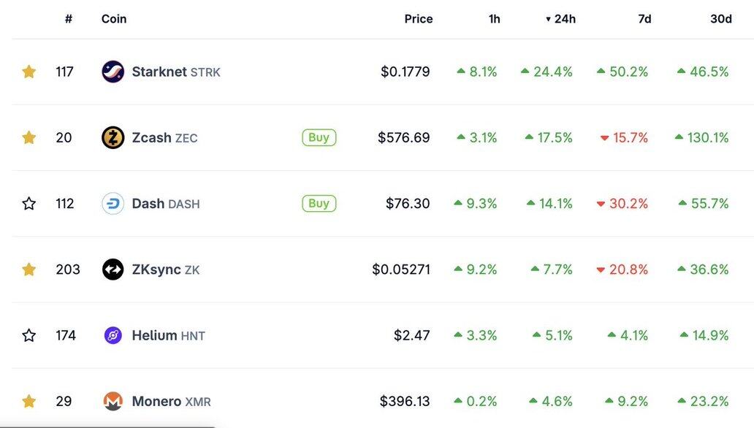Add Helium to favorites via star
The width and height of the screenshot is (754, 428).
pos(29,335)
